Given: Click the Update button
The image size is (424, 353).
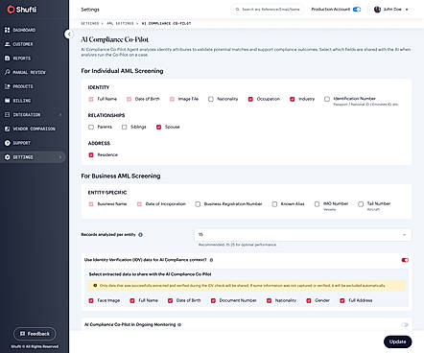Looking at the screenshot, I should [397, 341].
